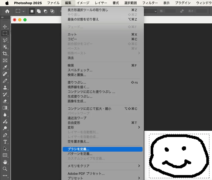The width and height of the screenshot is (212, 180).
Task: Enable Subtract from Selection mode
Action: 46,11
